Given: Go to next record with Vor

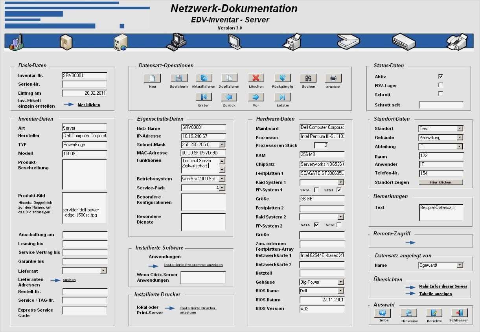Looking at the screenshot, I should coord(256,97).
